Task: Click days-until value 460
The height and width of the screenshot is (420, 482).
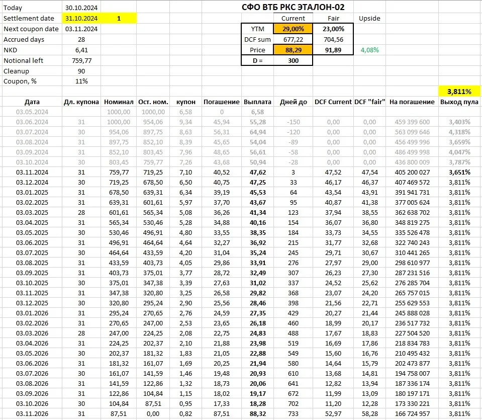Action: [293, 323]
